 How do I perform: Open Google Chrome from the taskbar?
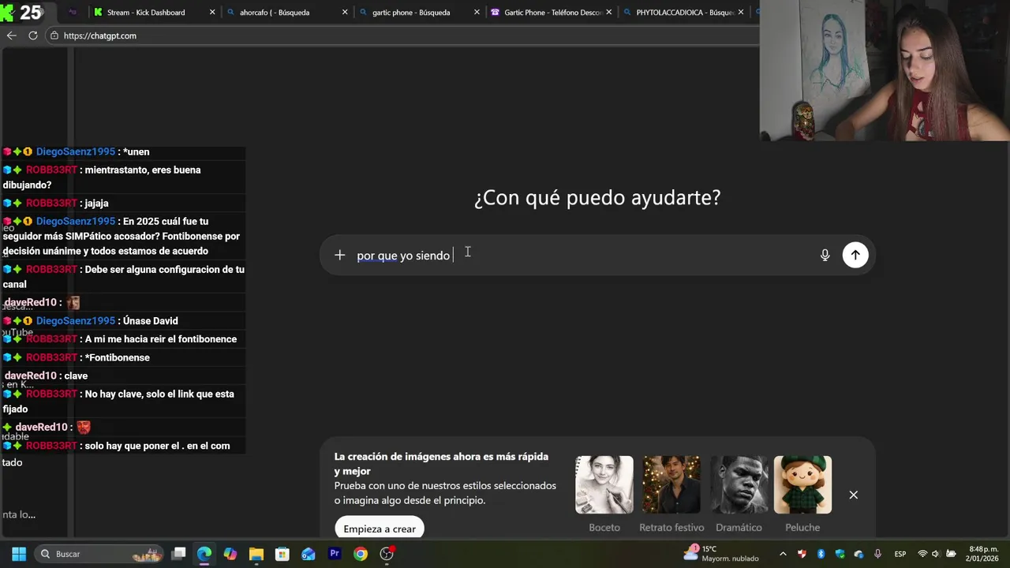point(361,554)
